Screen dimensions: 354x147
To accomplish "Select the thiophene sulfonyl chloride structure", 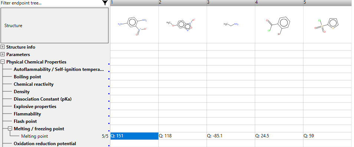I will [327, 25].
